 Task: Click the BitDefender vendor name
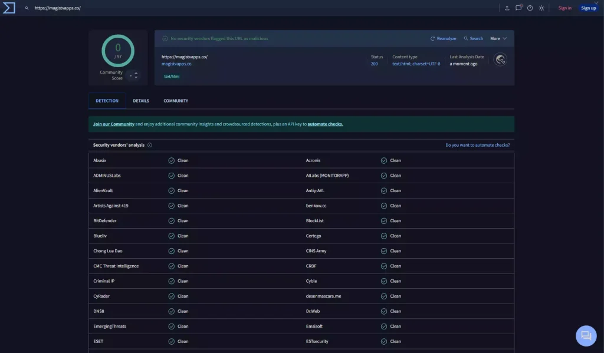pos(105,220)
